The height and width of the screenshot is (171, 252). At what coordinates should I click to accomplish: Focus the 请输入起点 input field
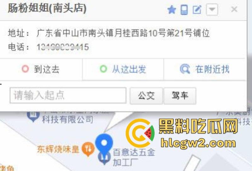tap(68, 95)
